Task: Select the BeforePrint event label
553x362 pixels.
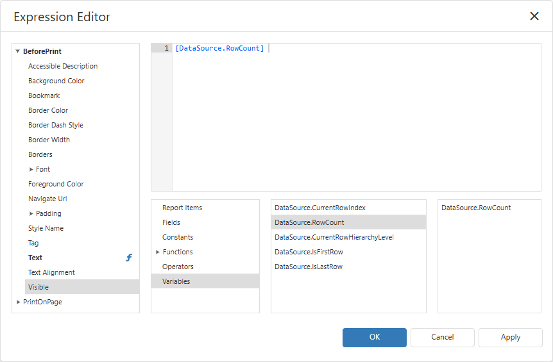Action: [x=42, y=51]
